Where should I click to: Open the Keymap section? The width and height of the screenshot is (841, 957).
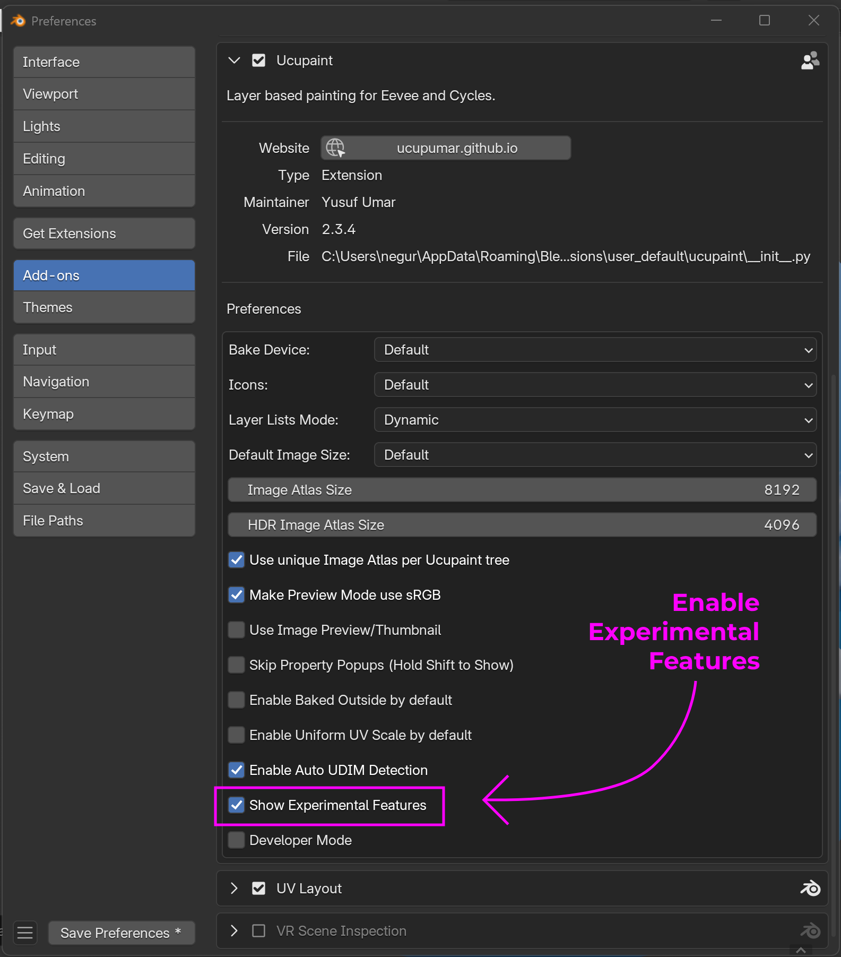point(104,414)
